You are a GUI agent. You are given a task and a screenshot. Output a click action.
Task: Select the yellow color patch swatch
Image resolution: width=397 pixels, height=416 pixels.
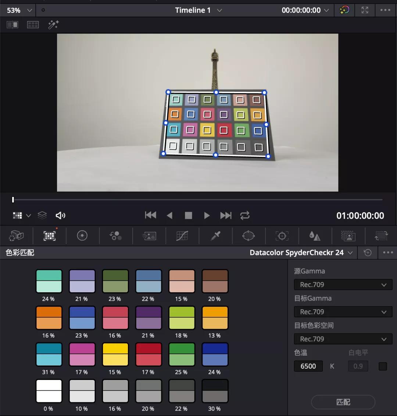pos(115,354)
